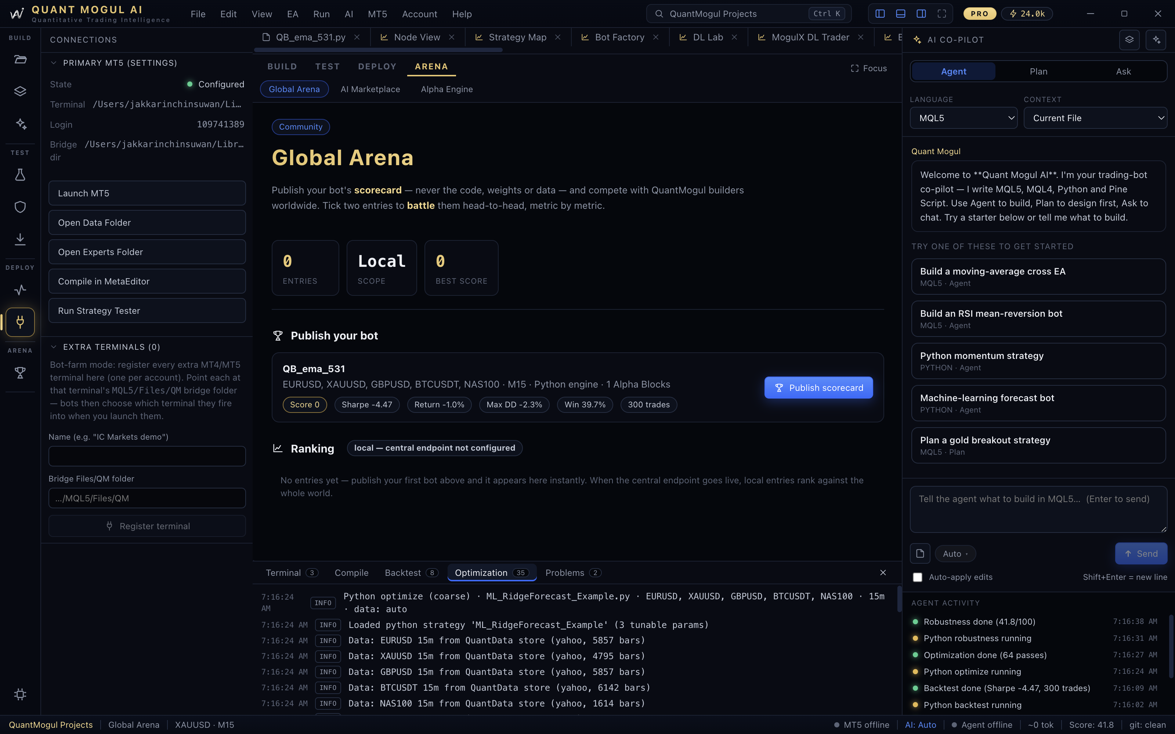Viewport: 1175px width, 734px height.
Task: Open the Language MQL5 dropdown
Action: point(963,118)
